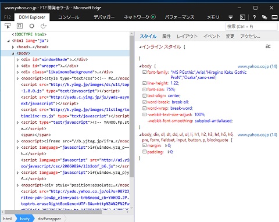
Task: Open the メモリ tab
Action: [213, 17]
